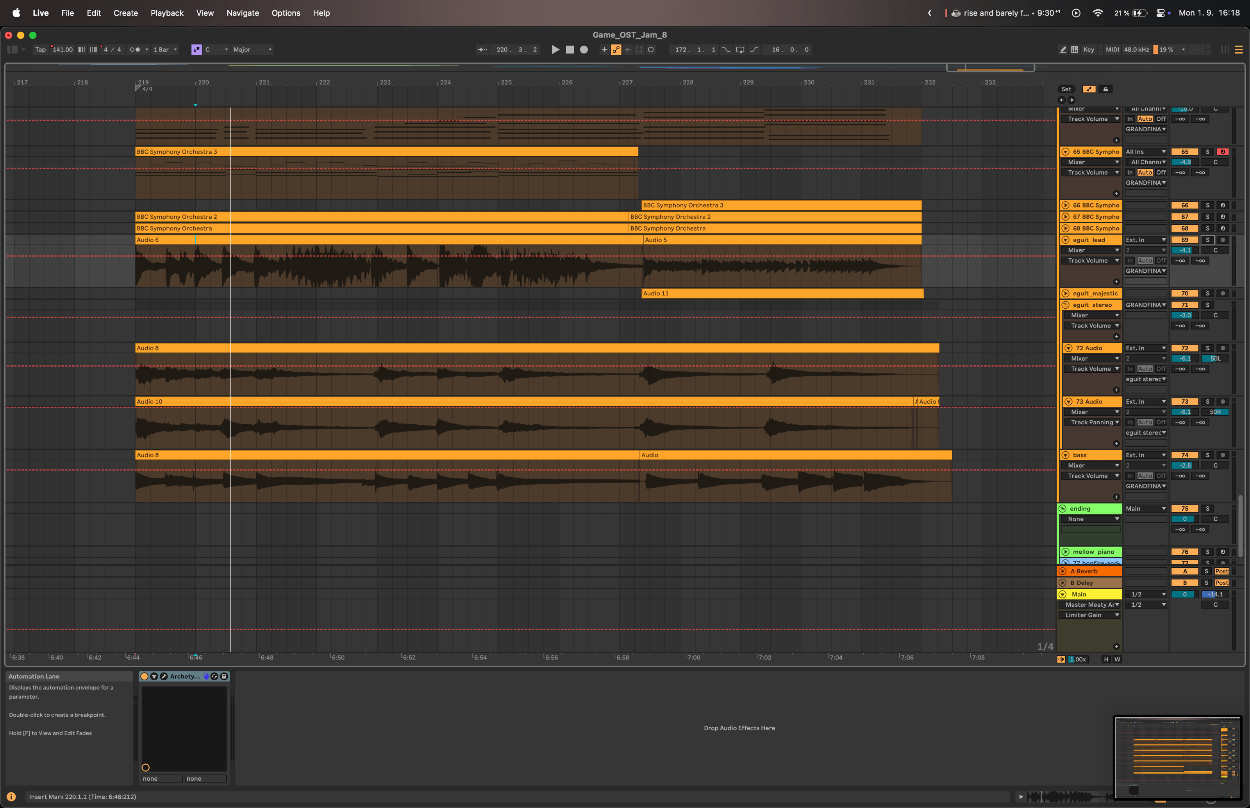This screenshot has width=1250, height=808.
Task: Click the Tap tempo button
Action: point(40,49)
